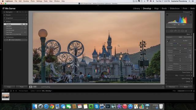The height and width of the screenshot is (110, 196).
Task: Toggle the Detail panel switch
Action: (x=166, y=82)
